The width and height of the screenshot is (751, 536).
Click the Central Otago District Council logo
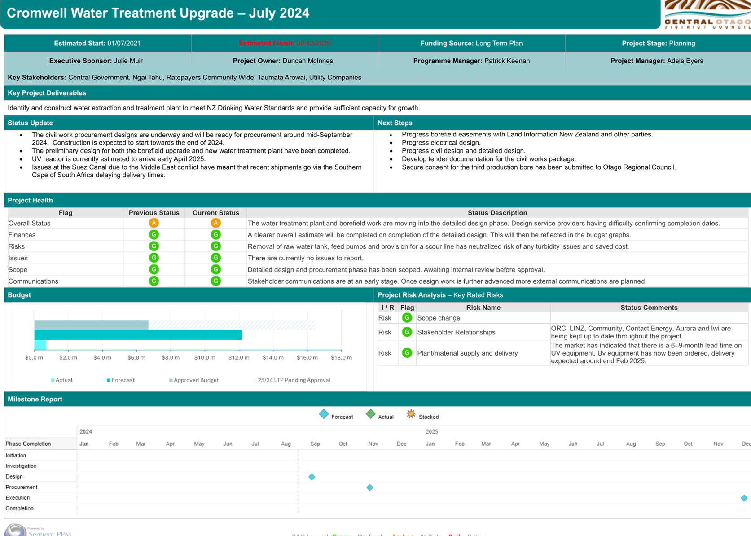pyautogui.click(x=707, y=15)
